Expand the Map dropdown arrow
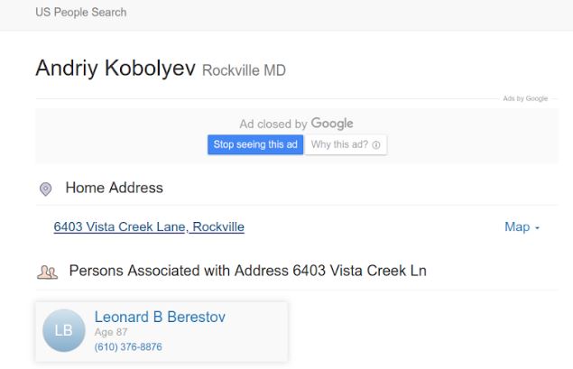The height and width of the screenshot is (369, 573). pos(537,228)
